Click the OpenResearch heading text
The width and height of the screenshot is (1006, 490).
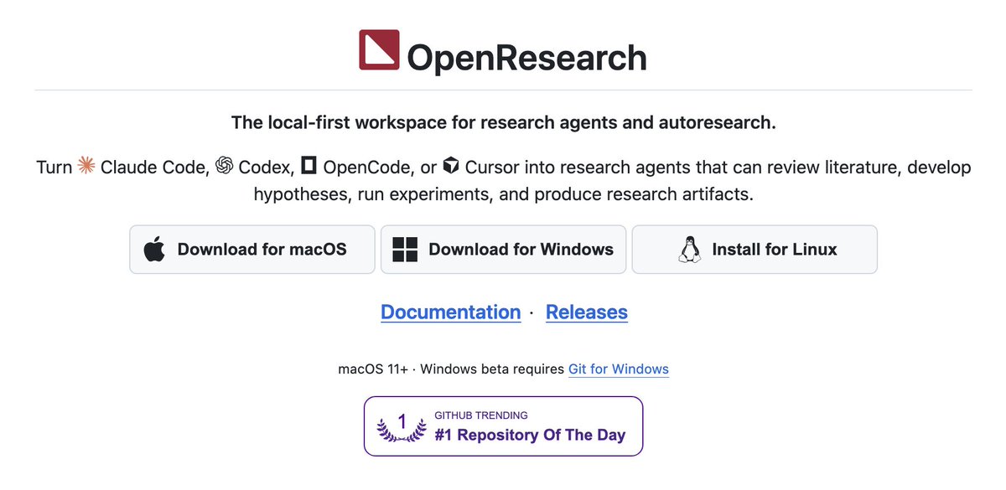coord(526,58)
